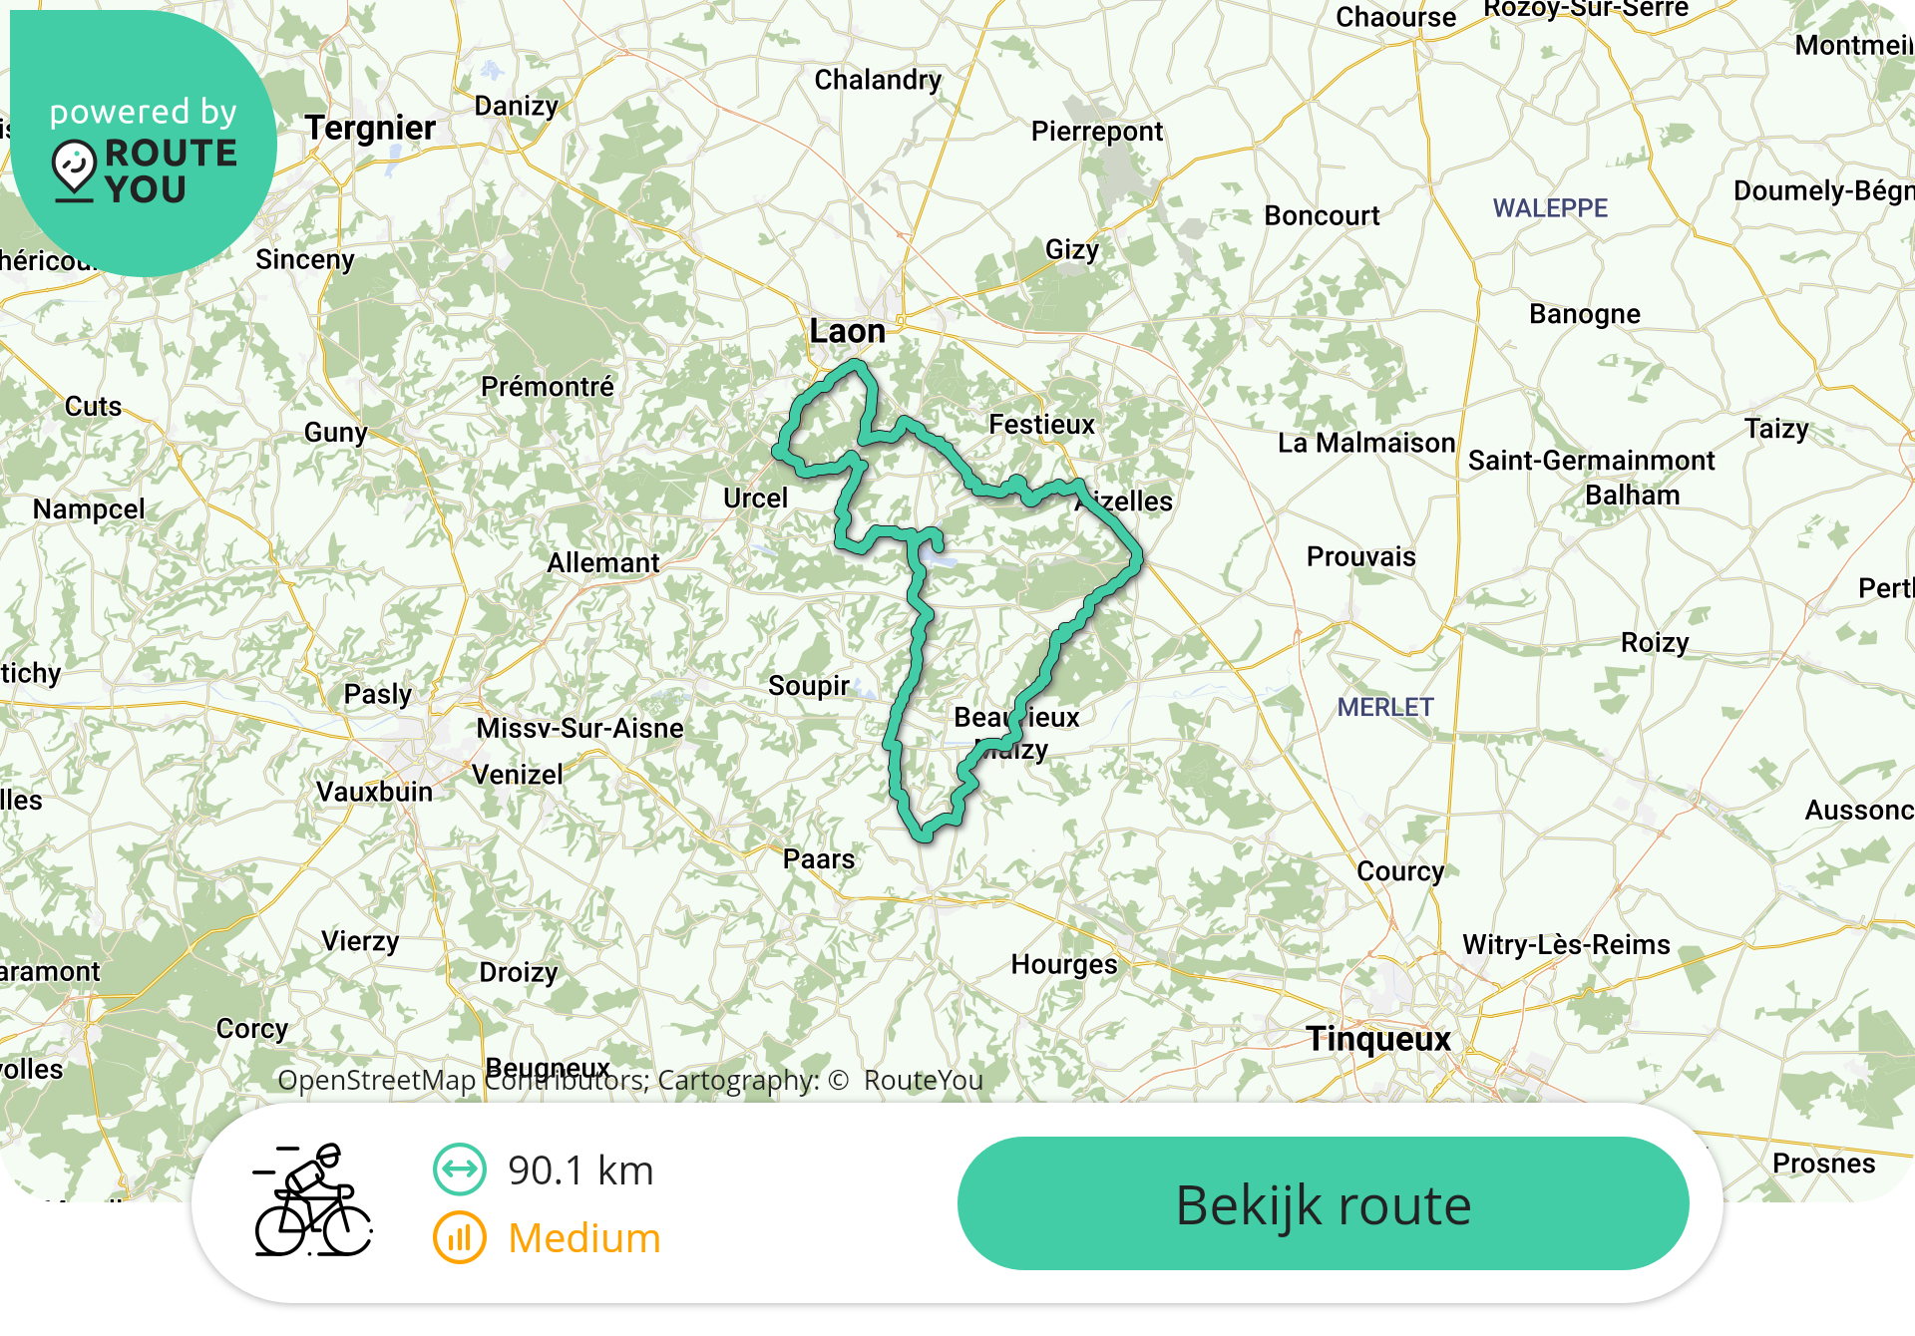Screen dimensions: 1915x1336
Task: Click the WALEPPE region label
Action: coord(1550,208)
